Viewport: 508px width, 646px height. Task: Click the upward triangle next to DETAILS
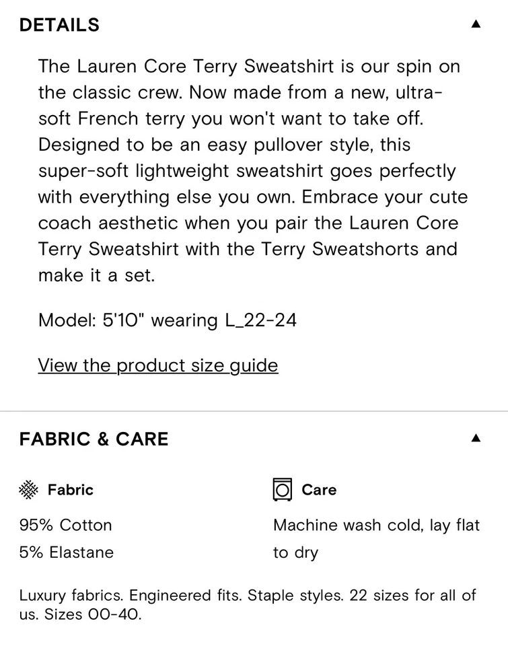pyautogui.click(x=476, y=23)
